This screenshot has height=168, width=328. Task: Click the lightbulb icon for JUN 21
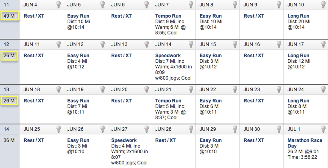[191, 89]
